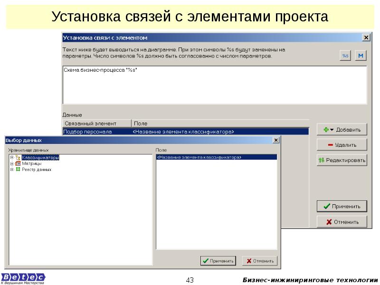This screenshot has height=285, width=380.
Task: Apply changes in Установка связи dialog
Action: [x=342, y=206]
